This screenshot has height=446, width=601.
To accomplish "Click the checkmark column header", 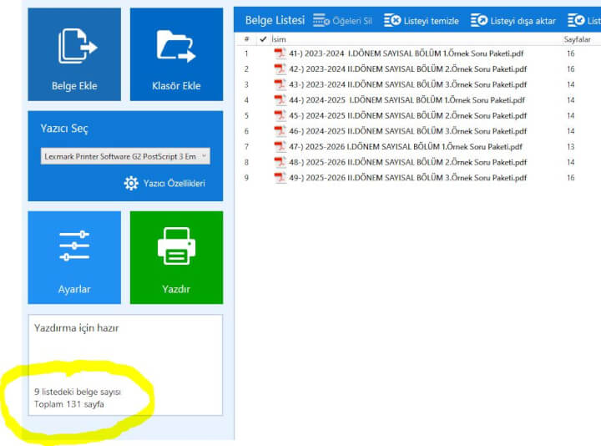I will coord(263,39).
